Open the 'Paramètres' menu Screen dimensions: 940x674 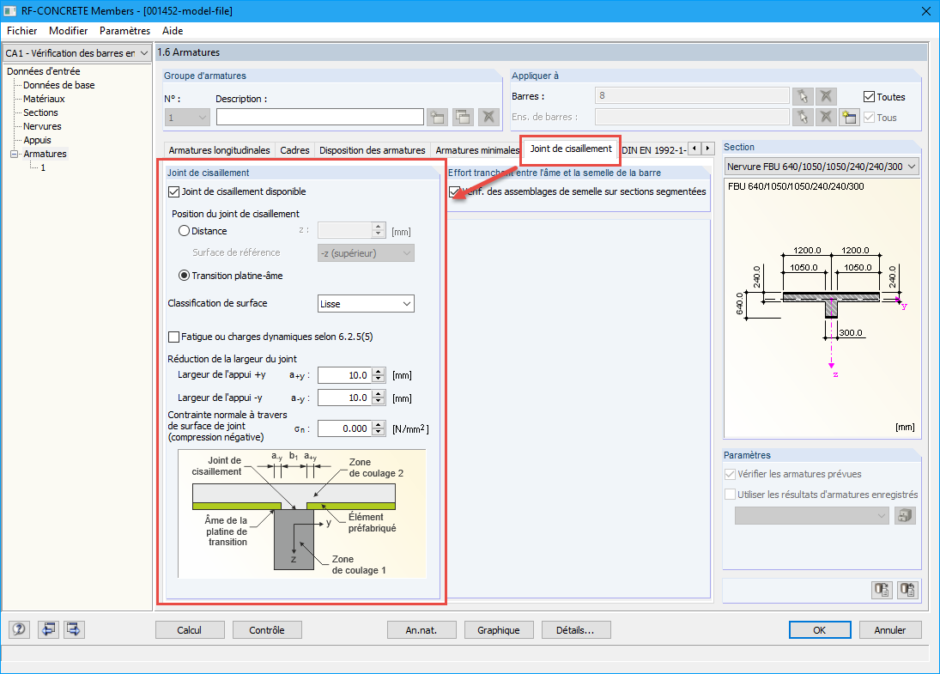point(124,30)
